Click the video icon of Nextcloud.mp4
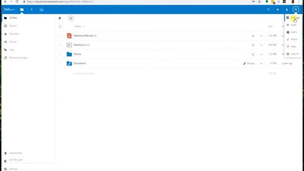Viewport: 304px width, 171px height. point(69,45)
